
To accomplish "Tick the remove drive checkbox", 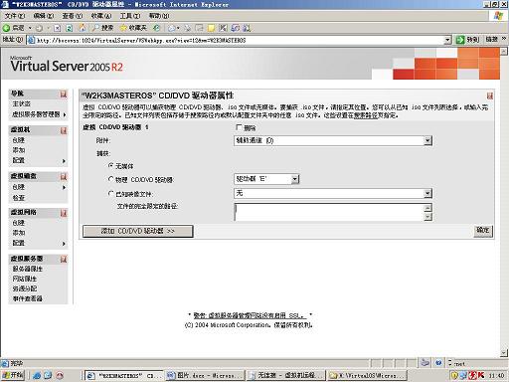I will 239,127.
